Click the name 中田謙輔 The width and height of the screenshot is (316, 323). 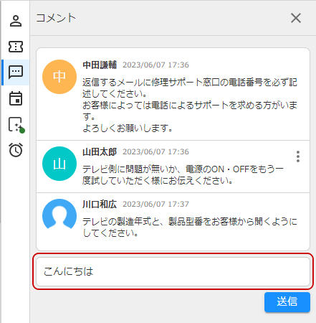pyautogui.click(x=100, y=65)
